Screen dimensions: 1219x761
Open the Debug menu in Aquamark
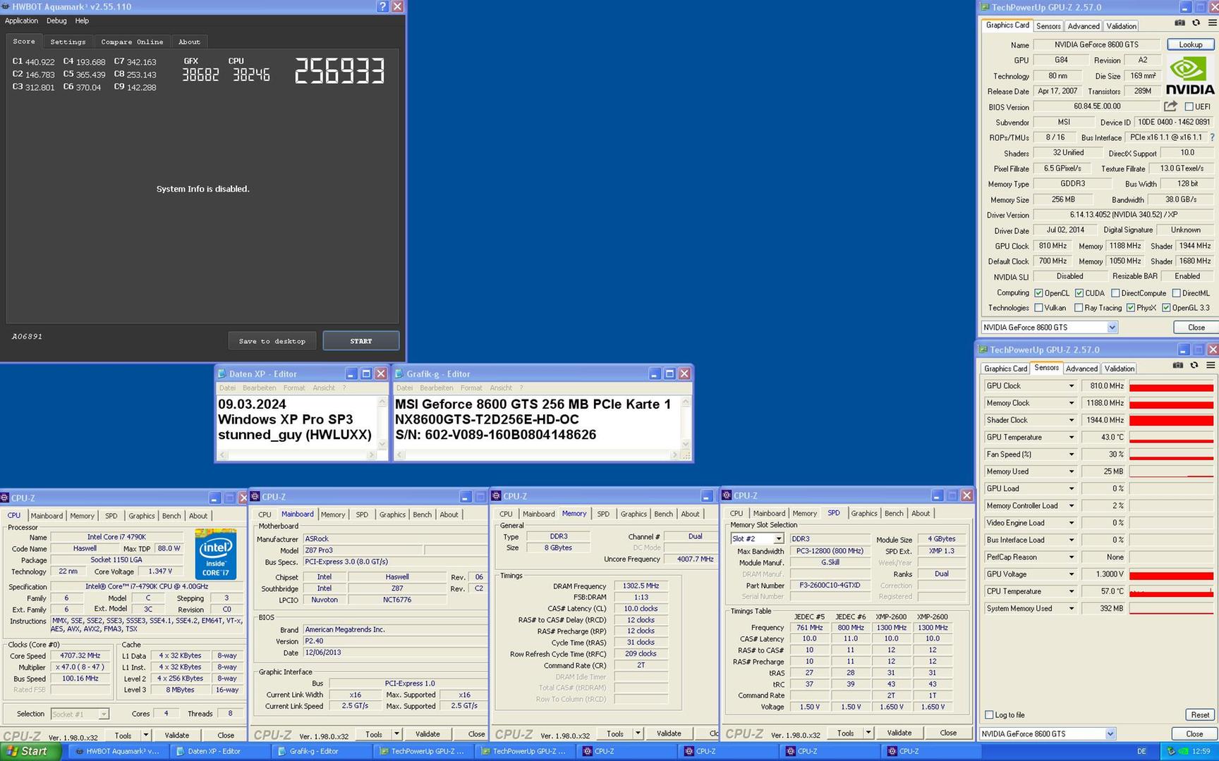tap(56, 21)
